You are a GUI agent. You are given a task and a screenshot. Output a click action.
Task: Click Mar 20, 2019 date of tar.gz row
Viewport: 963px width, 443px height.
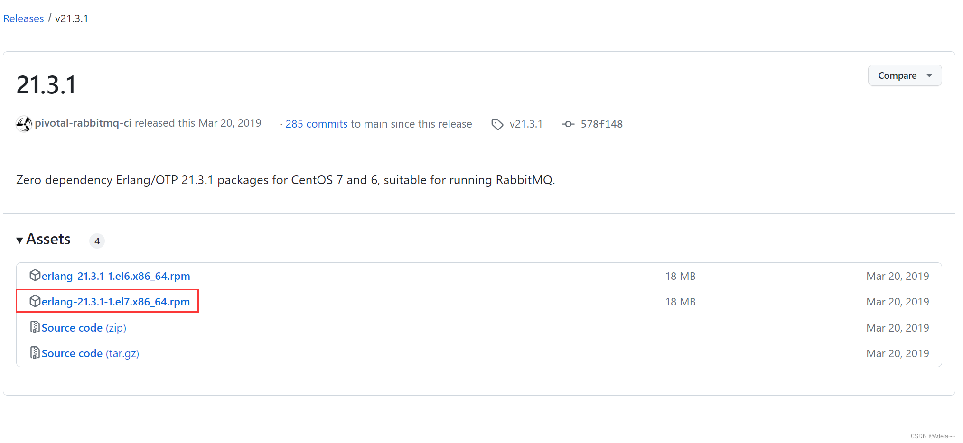click(x=898, y=353)
